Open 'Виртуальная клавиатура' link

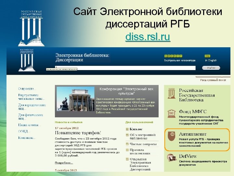(x=180, y=61)
